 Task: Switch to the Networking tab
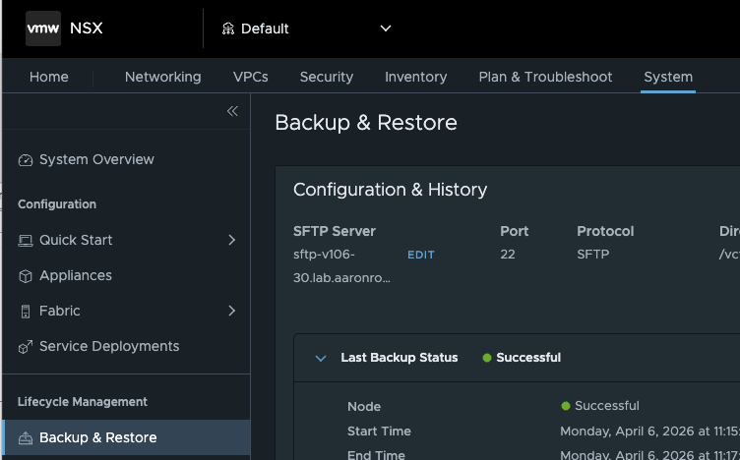(162, 77)
